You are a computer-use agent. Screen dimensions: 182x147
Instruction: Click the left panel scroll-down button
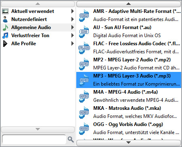pyautogui.click(x=38, y=129)
